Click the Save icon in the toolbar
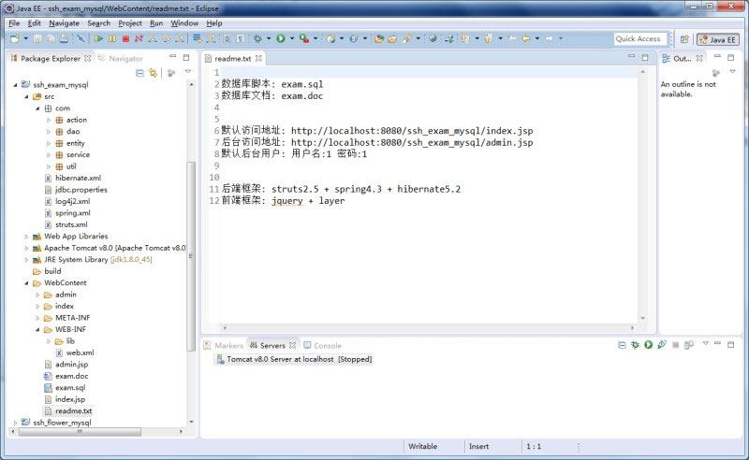This screenshot has height=460, width=749. (x=38, y=39)
